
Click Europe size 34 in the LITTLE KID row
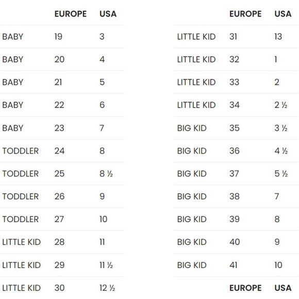(x=235, y=105)
